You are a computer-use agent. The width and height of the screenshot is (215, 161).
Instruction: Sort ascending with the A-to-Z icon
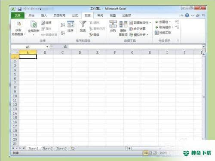tap(63, 25)
